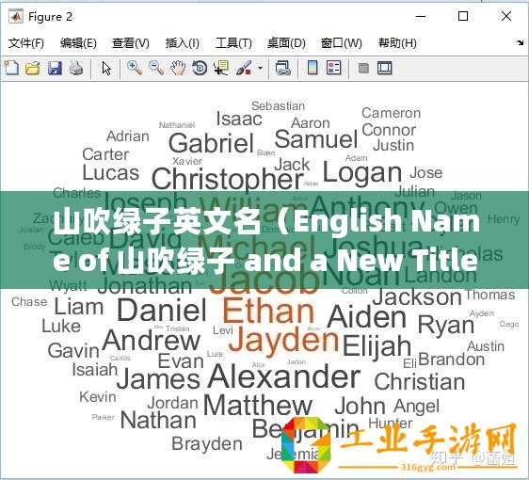Select the Brush data tool
This screenshot has width=529, height=480.
coord(244,68)
